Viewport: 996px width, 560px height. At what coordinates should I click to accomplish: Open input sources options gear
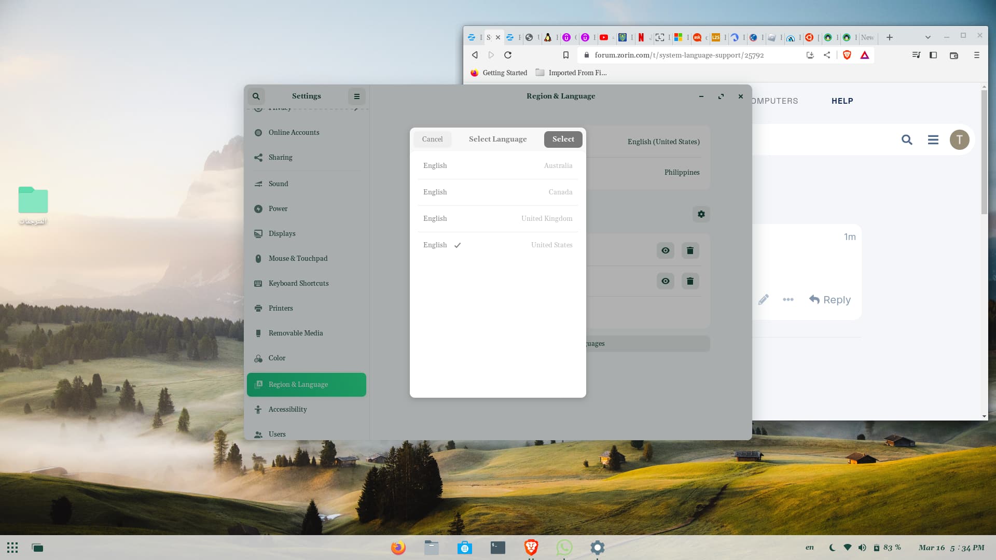701,214
